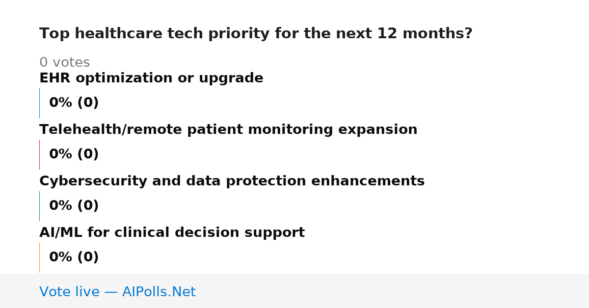
Task: Click 0% (0) result under Cybersecurity enhancements
Action: [74, 206]
